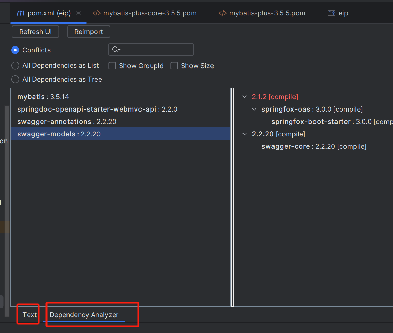This screenshot has height=333, width=393.
Task: Collapse the 2.1.2 [compile] node
Action: click(x=245, y=97)
